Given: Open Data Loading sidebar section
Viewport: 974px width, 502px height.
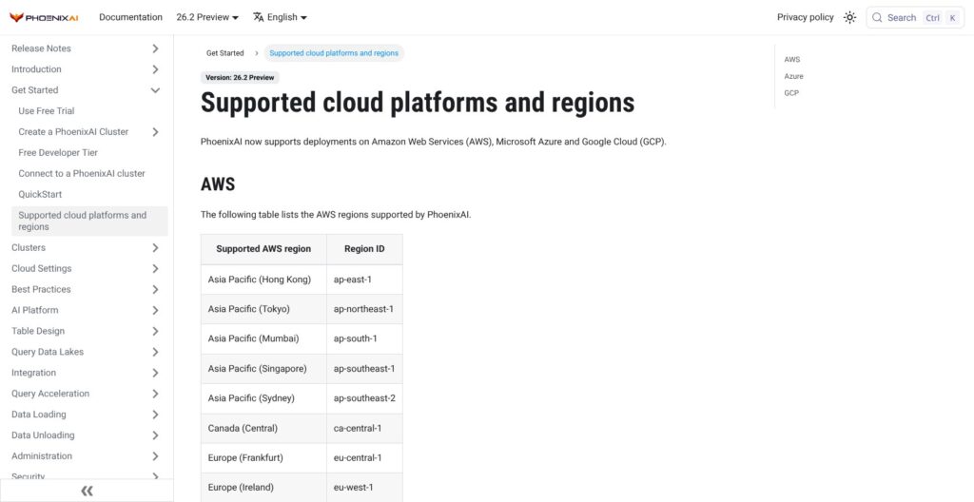Looking at the screenshot, I should tap(38, 415).
